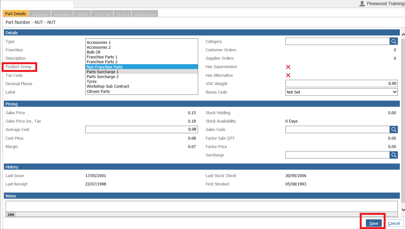This screenshot has width=405, height=229.
Task: Click the Surcharge search magnifier icon
Action: pyautogui.click(x=394, y=155)
